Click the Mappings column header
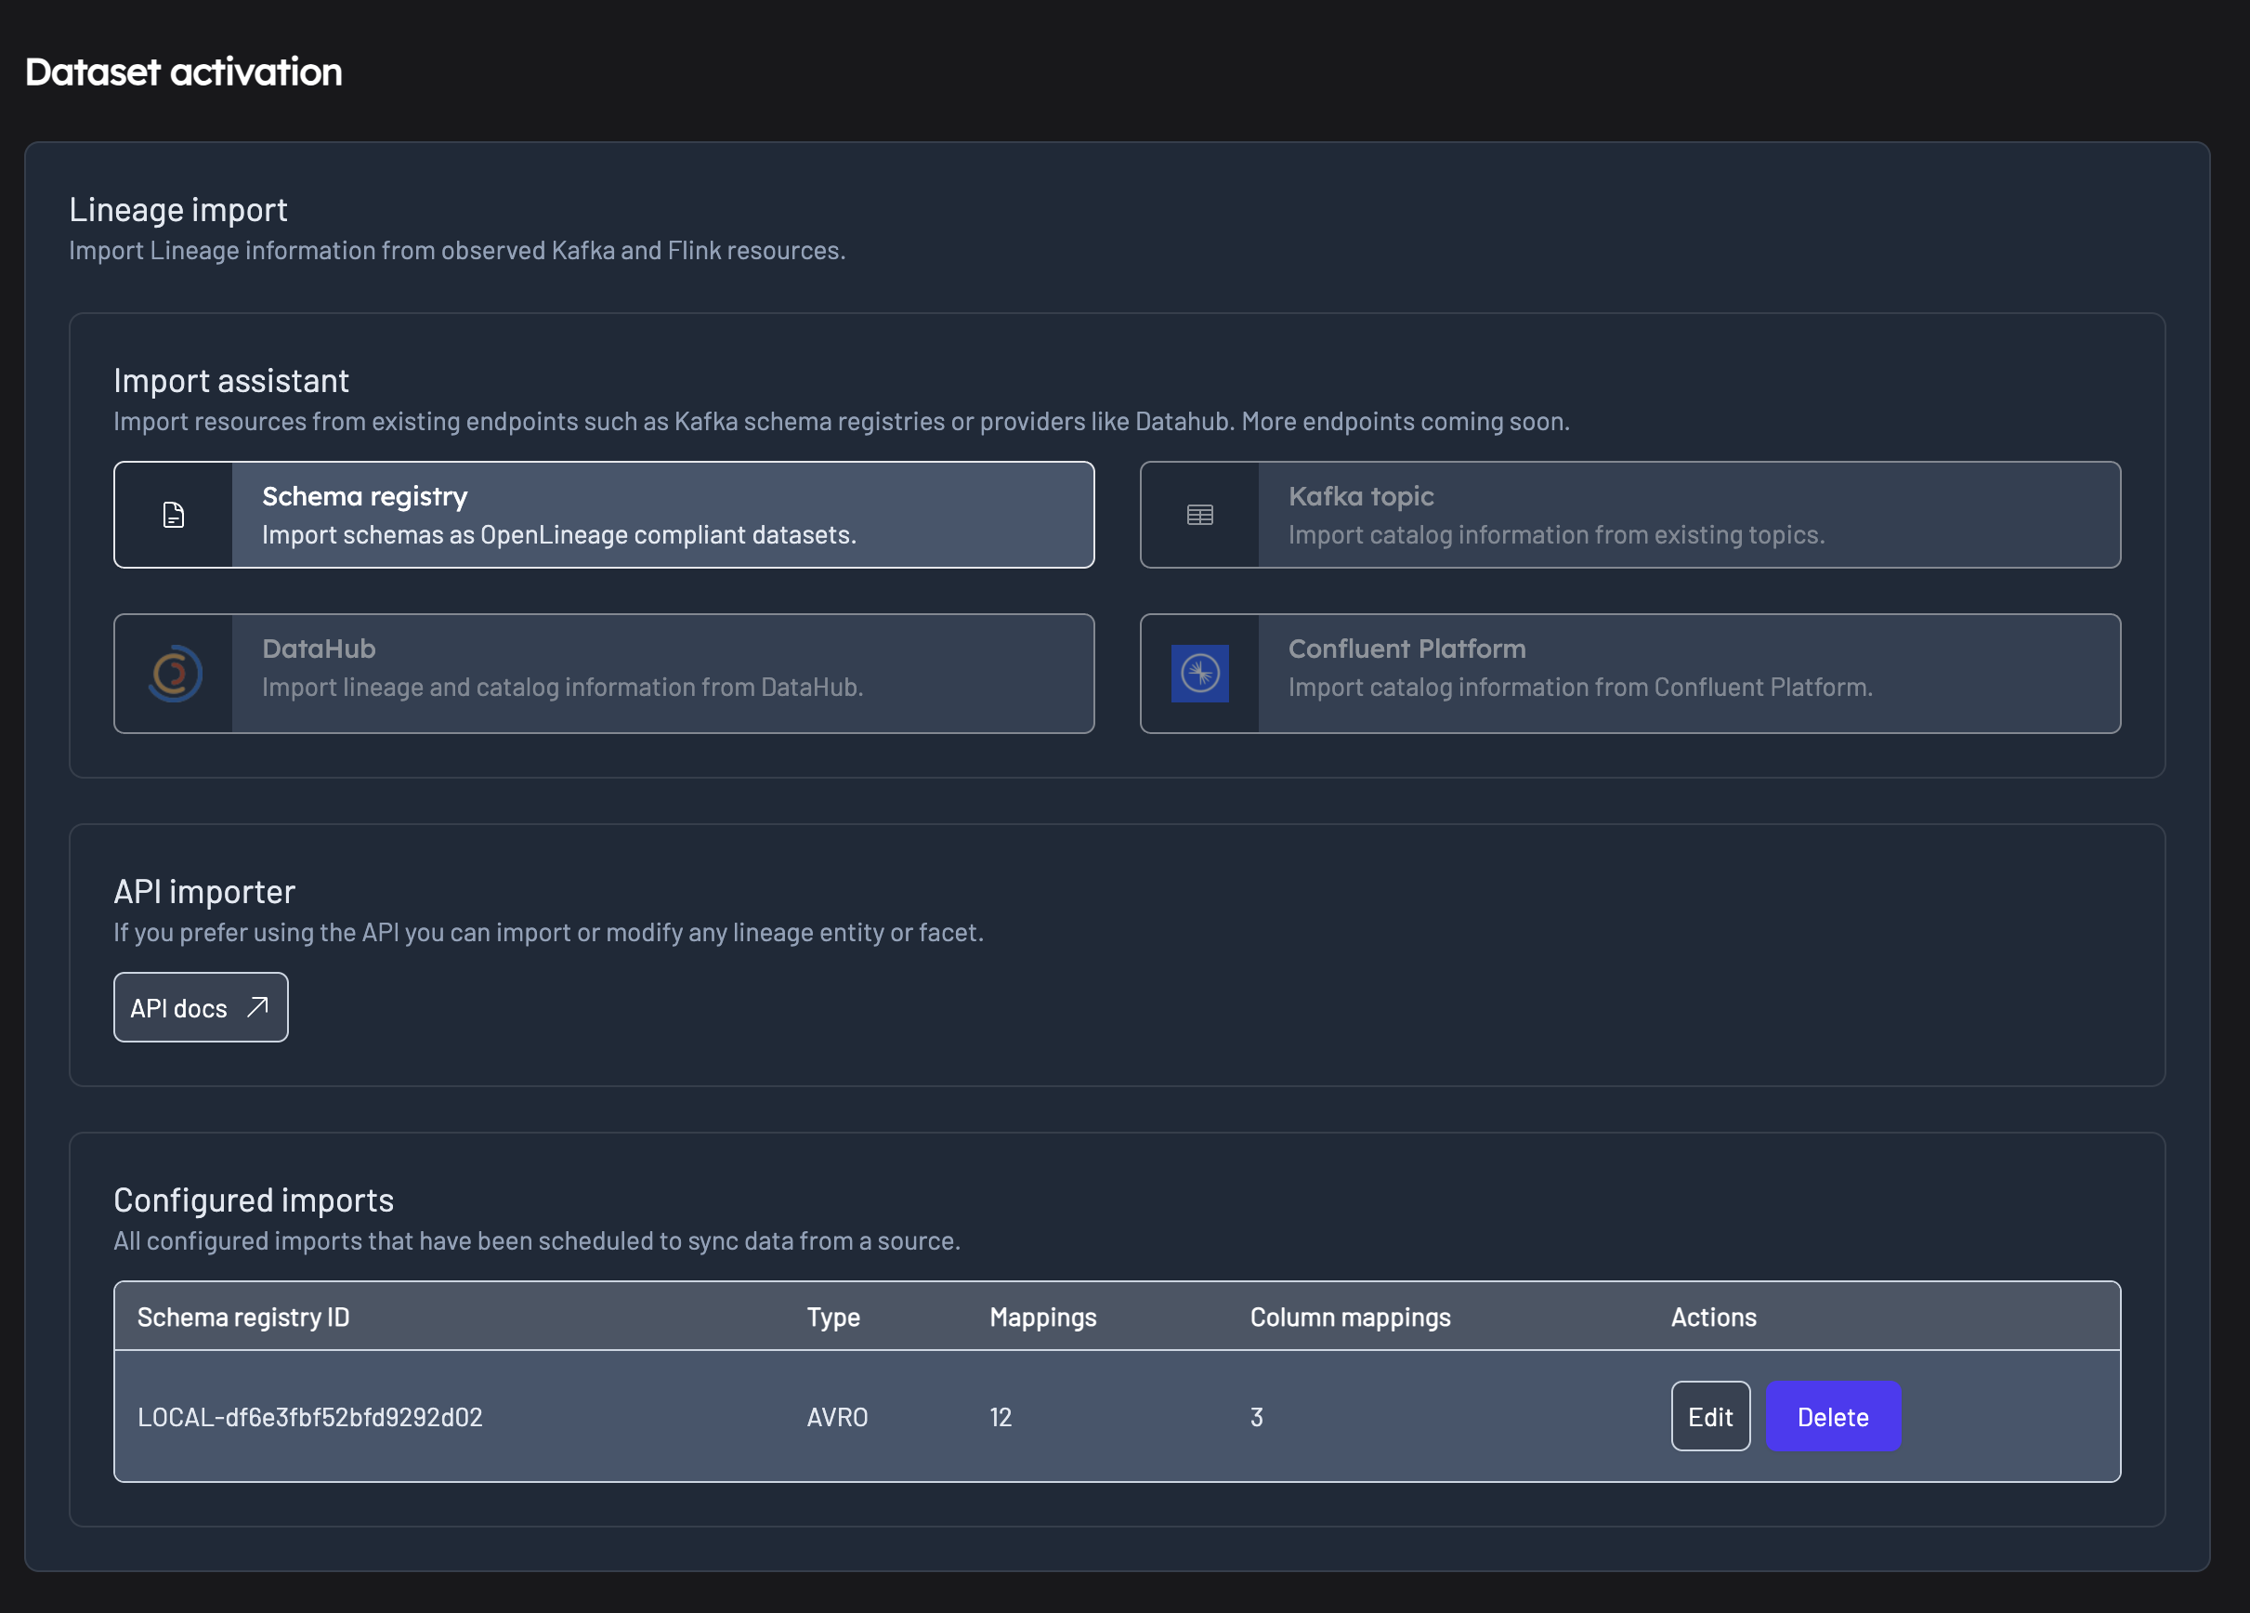2250x1613 pixels. (1042, 1318)
